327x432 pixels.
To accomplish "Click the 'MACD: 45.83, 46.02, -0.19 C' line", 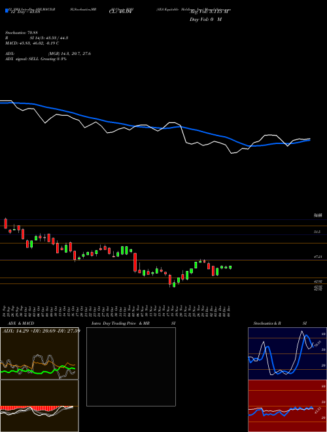I will [32, 43].
